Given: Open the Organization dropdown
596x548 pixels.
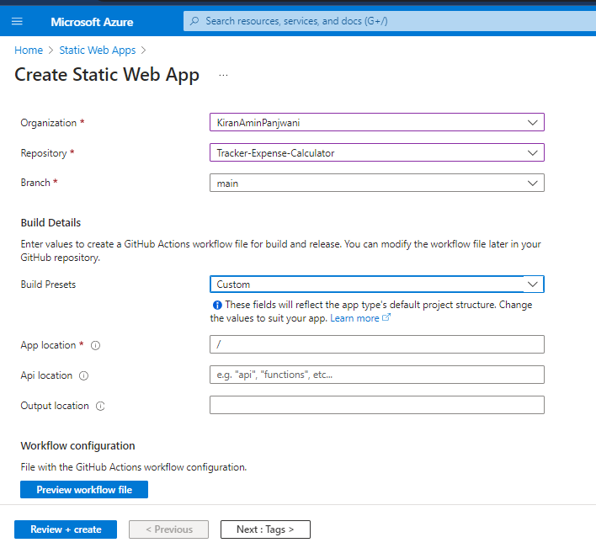Looking at the screenshot, I should click(376, 122).
